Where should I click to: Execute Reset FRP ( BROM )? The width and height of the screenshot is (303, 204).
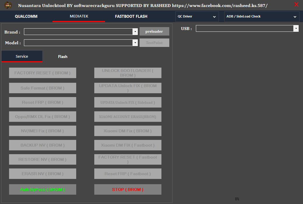[42, 102]
